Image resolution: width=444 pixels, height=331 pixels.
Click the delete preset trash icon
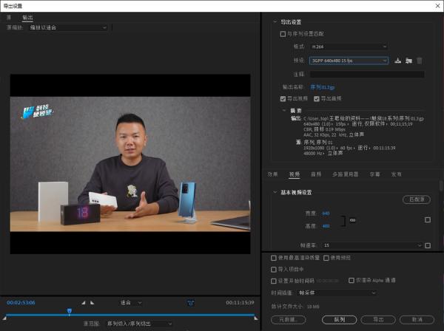[x=420, y=61]
